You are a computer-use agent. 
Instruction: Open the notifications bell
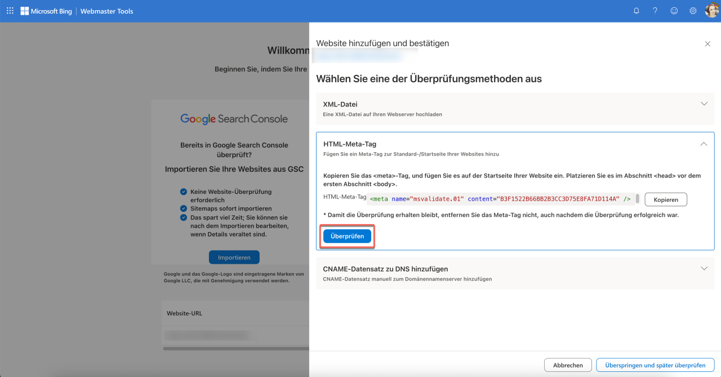tap(637, 11)
